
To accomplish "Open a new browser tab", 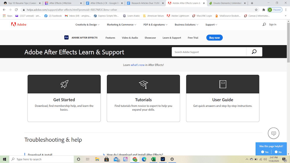I will tap(252, 3).
